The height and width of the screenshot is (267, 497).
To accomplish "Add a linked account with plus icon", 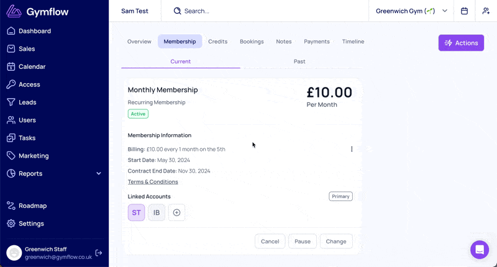I will click(176, 213).
